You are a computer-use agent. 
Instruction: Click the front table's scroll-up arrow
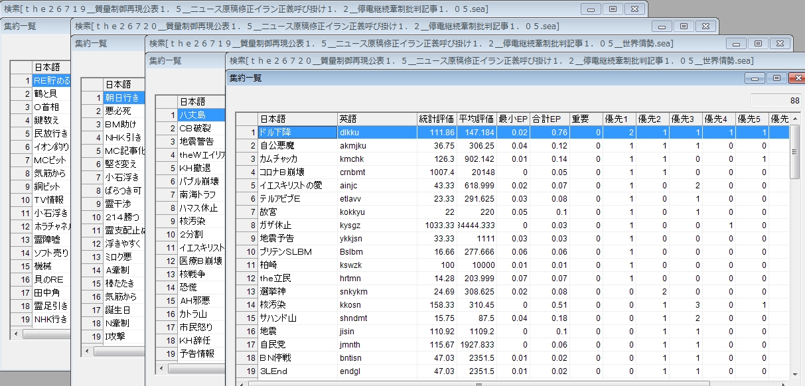[x=794, y=119]
